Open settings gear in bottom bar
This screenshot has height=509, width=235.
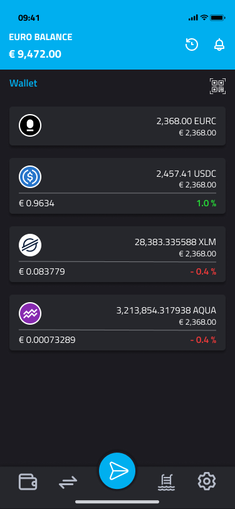click(x=207, y=481)
